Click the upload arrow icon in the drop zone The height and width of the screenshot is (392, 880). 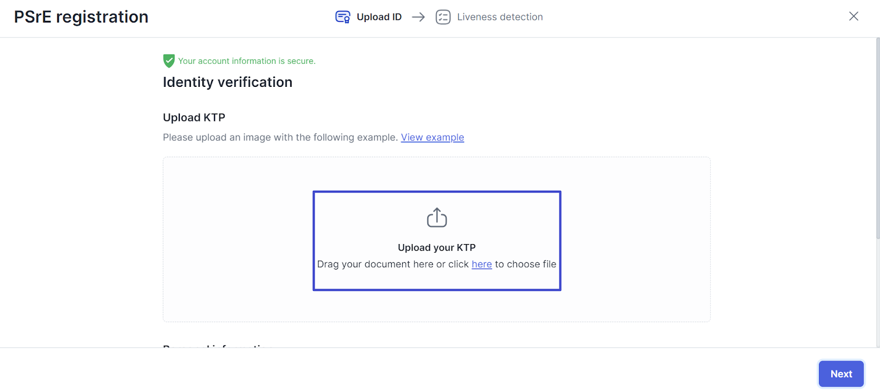click(437, 218)
